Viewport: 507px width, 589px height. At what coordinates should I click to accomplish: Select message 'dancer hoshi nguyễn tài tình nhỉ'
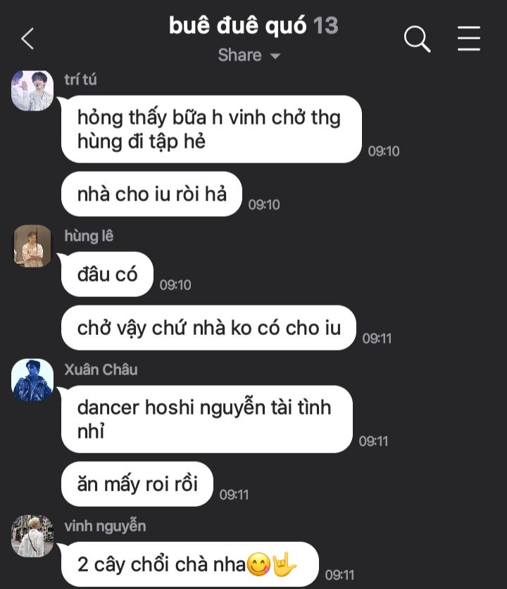207,419
